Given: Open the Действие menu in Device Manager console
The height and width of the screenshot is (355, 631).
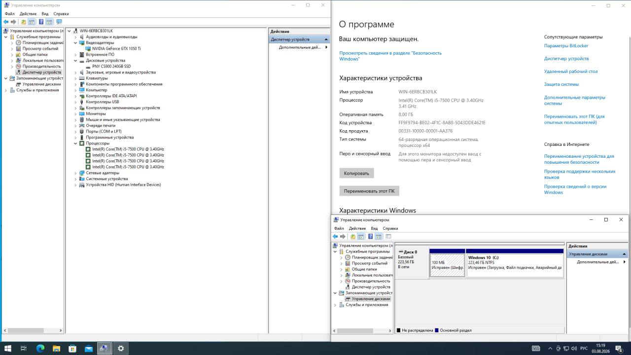Looking at the screenshot, I should pyautogui.click(x=28, y=14).
